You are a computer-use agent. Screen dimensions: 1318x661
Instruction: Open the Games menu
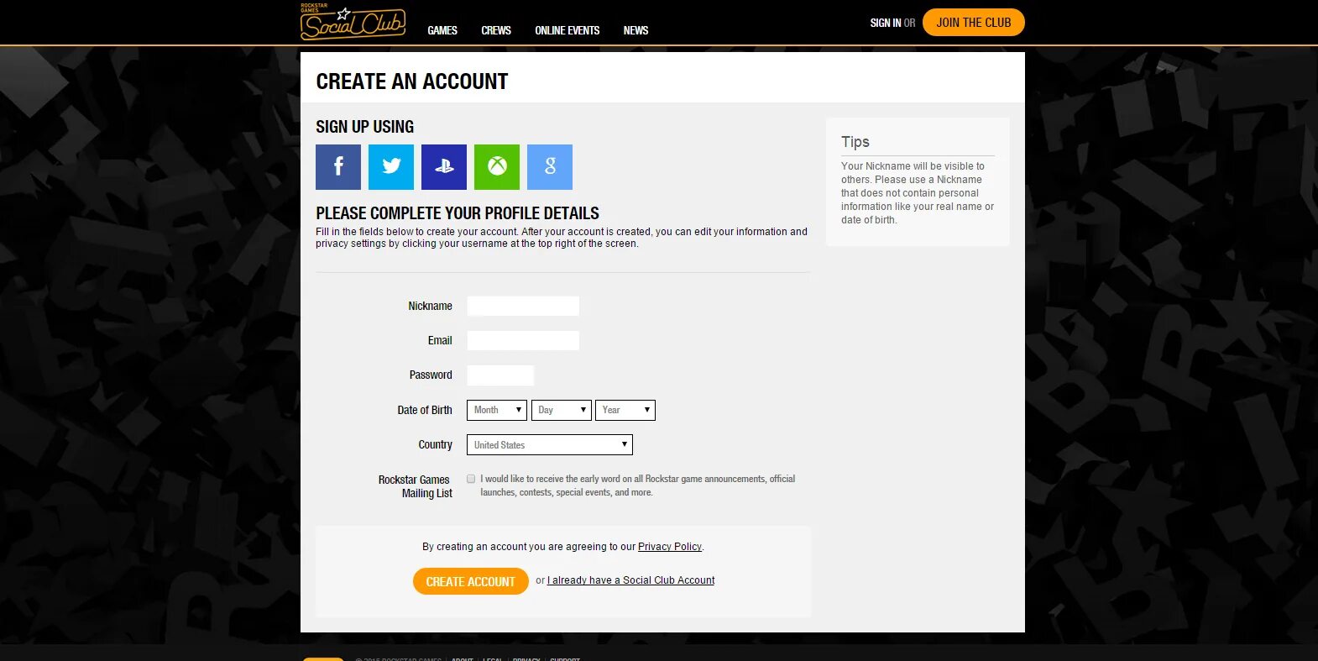tap(442, 30)
